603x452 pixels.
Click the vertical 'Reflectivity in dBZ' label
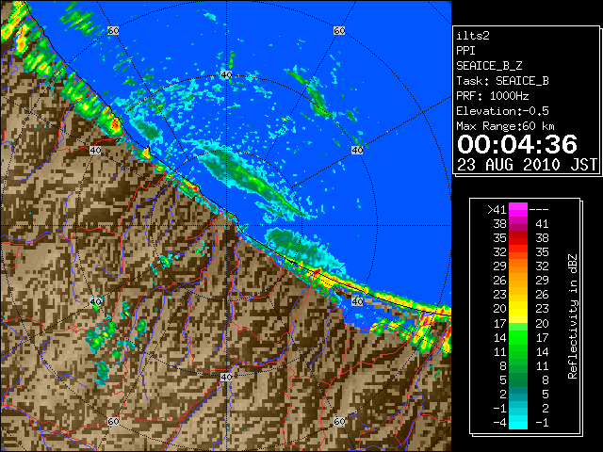tap(573, 316)
